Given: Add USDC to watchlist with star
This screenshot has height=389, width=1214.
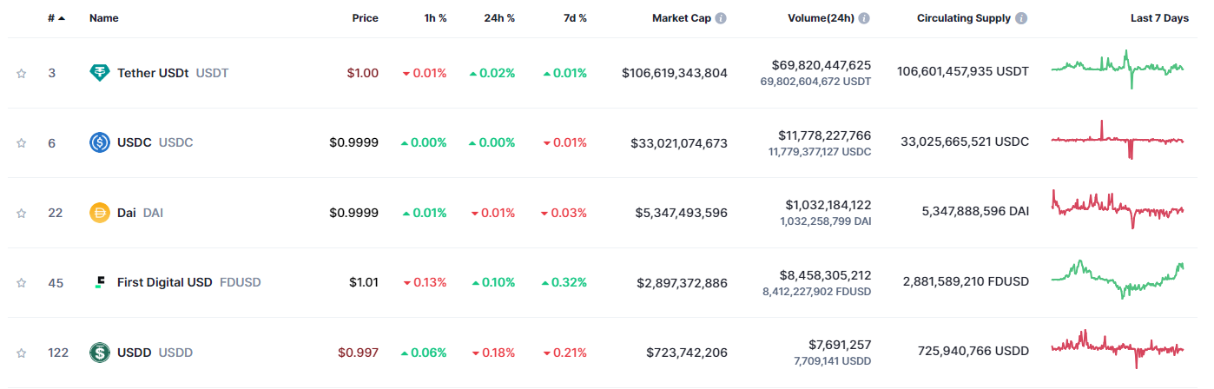Looking at the screenshot, I should click(22, 143).
